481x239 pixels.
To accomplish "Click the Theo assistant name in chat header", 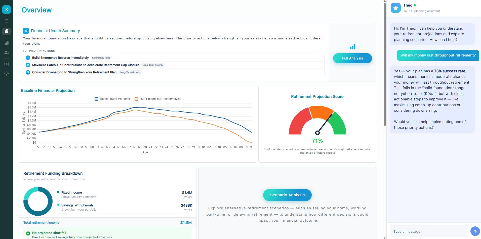I will click(x=408, y=5).
